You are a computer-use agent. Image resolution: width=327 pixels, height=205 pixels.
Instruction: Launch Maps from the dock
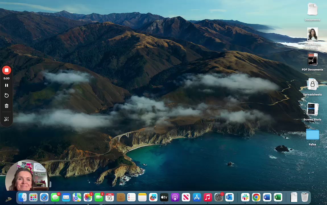77,197
